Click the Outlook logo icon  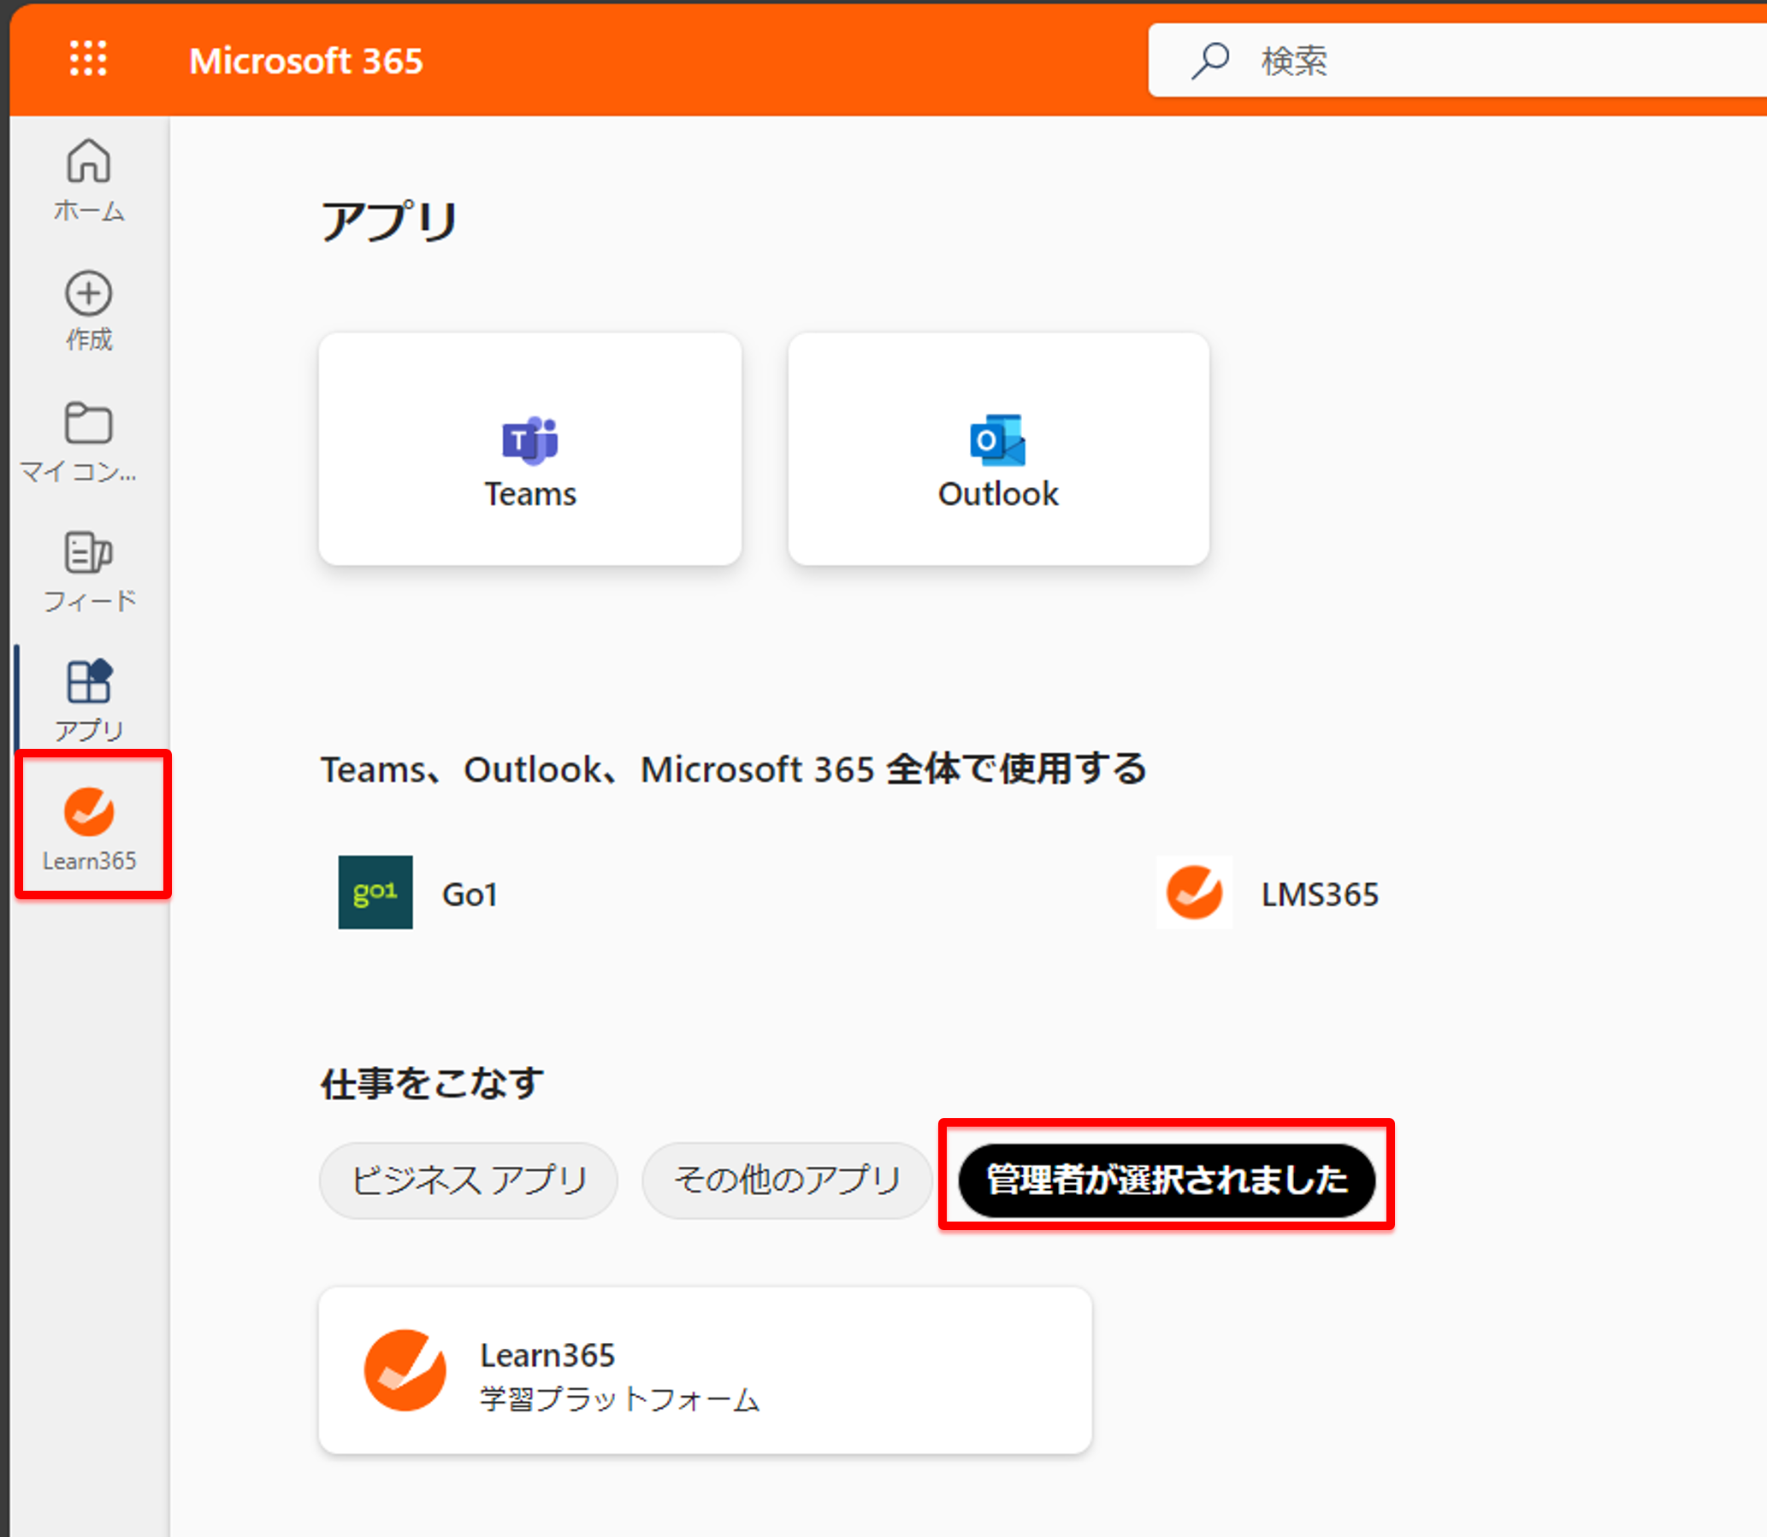(x=997, y=441)
